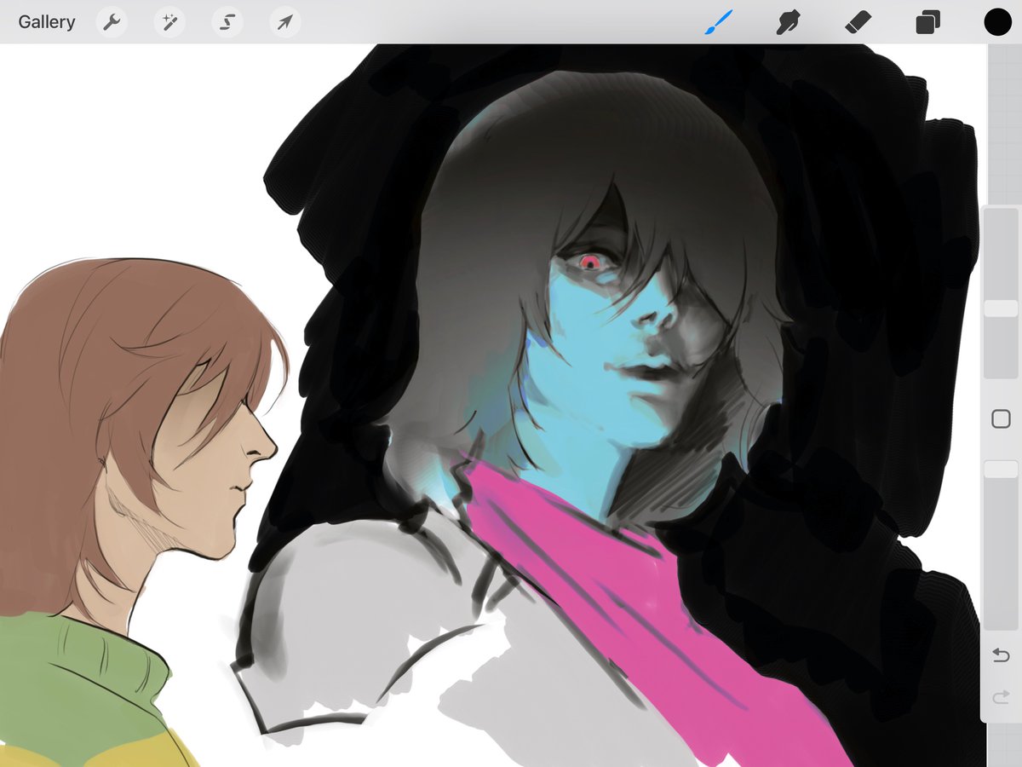This screenshot has height=767, width=1022.
Task: Select the Brush tool
Action: pos(717,22)
